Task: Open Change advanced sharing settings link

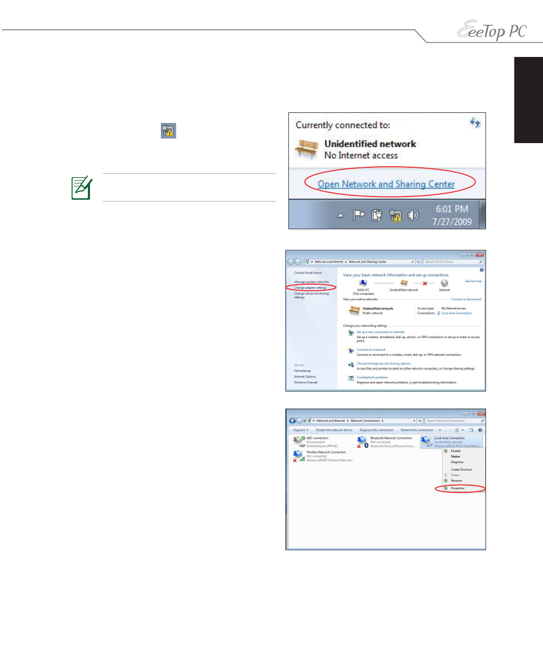Action: pyautogui.click(x=312, y=295)
